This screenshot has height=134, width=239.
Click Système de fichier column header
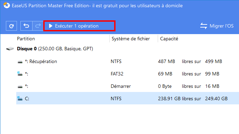tap(131, 39)
